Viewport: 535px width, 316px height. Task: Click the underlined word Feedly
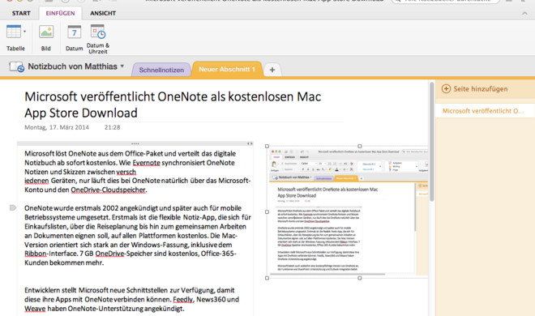pyautogui.click(x=183, y=300)
